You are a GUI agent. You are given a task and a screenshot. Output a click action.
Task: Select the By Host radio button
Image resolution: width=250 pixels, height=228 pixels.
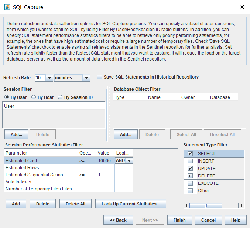pyautogui.click(x=34, y=97)
